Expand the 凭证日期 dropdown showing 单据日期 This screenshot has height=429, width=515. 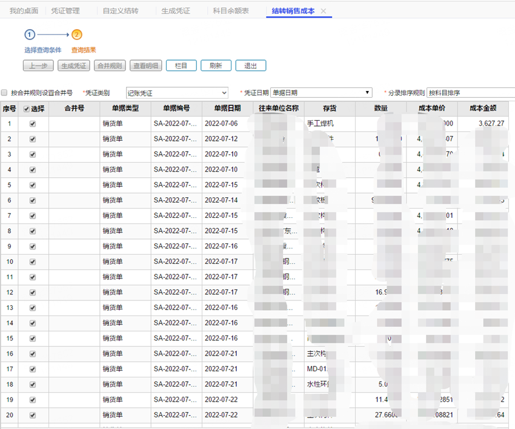[x=321, y=93]
